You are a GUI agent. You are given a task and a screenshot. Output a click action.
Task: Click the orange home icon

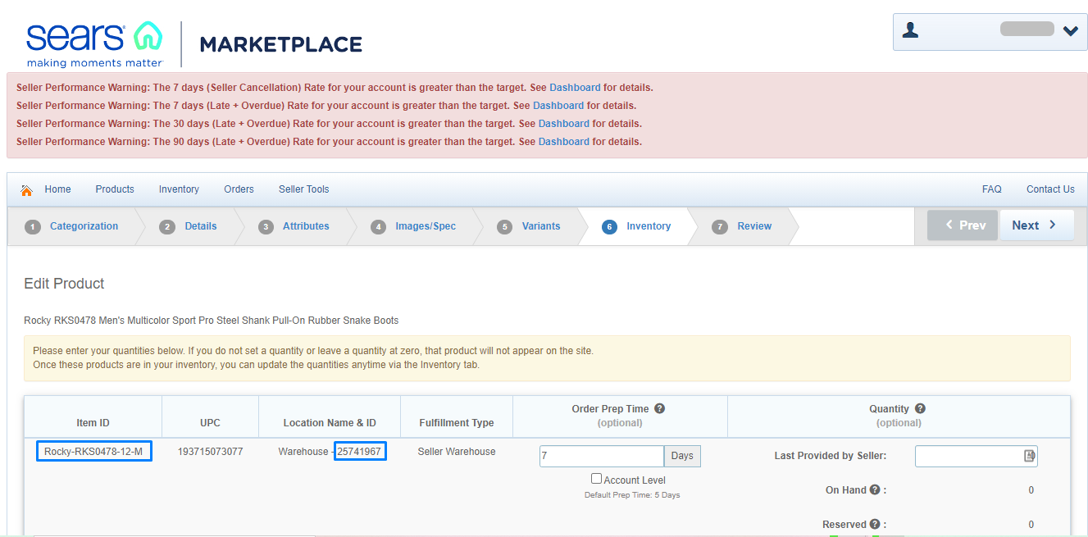coord(26,190)
